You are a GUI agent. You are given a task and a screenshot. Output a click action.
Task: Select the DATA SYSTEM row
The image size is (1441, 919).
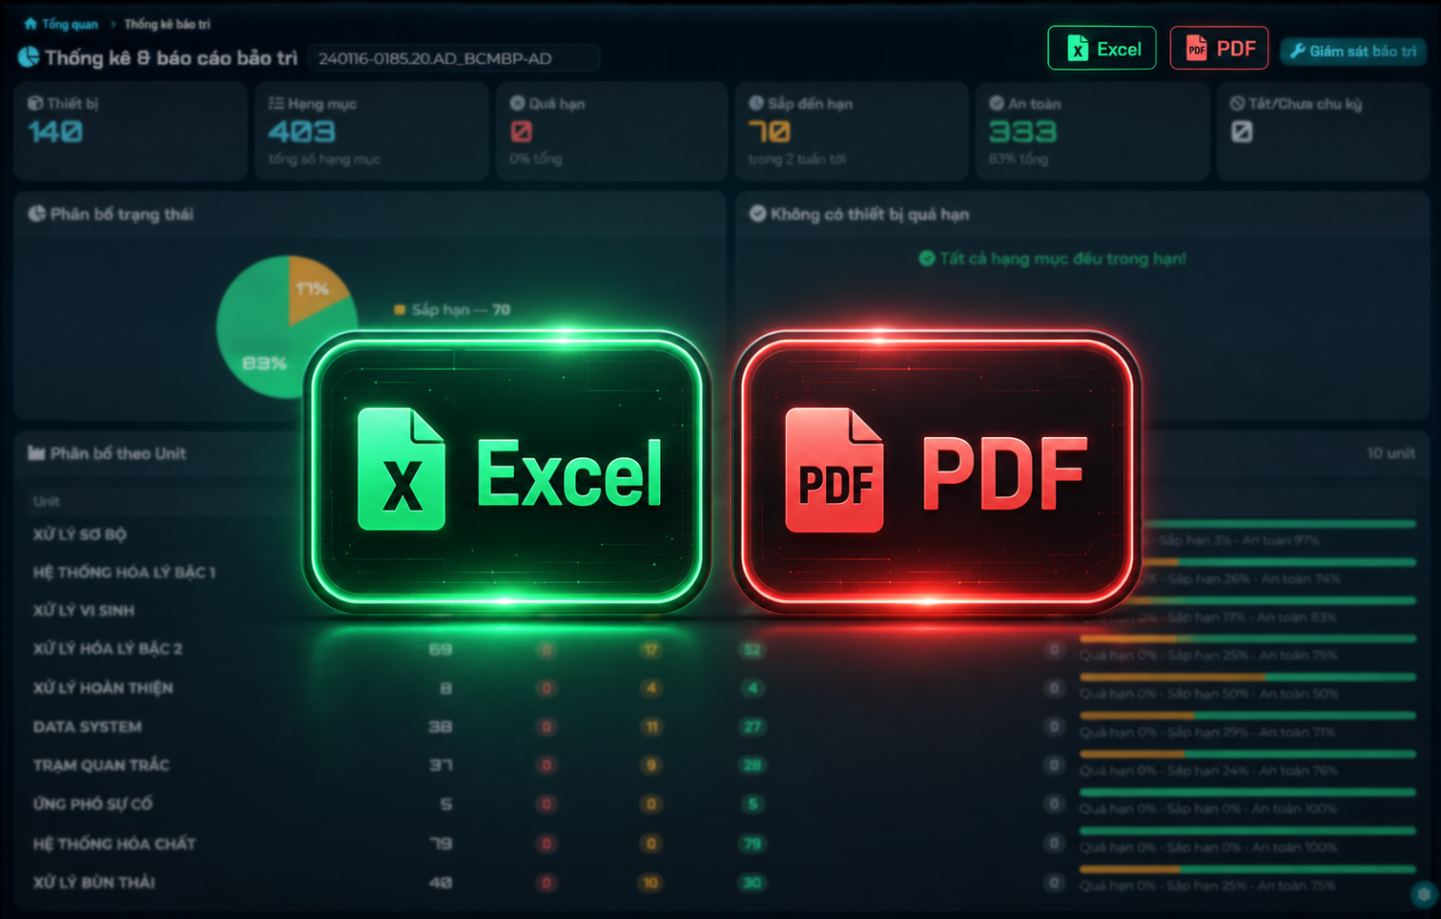(x=722, y=727)
